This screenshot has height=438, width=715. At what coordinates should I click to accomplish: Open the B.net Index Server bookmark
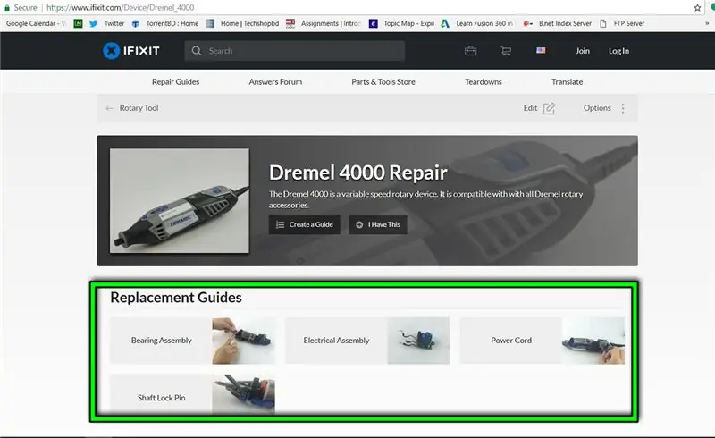point(557,23)
